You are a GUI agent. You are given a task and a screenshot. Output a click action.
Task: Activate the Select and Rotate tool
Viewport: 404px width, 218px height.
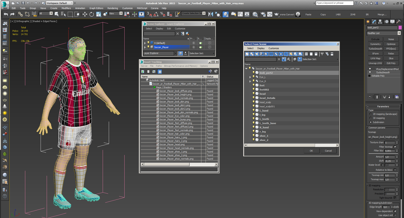(x=92, y=14)
